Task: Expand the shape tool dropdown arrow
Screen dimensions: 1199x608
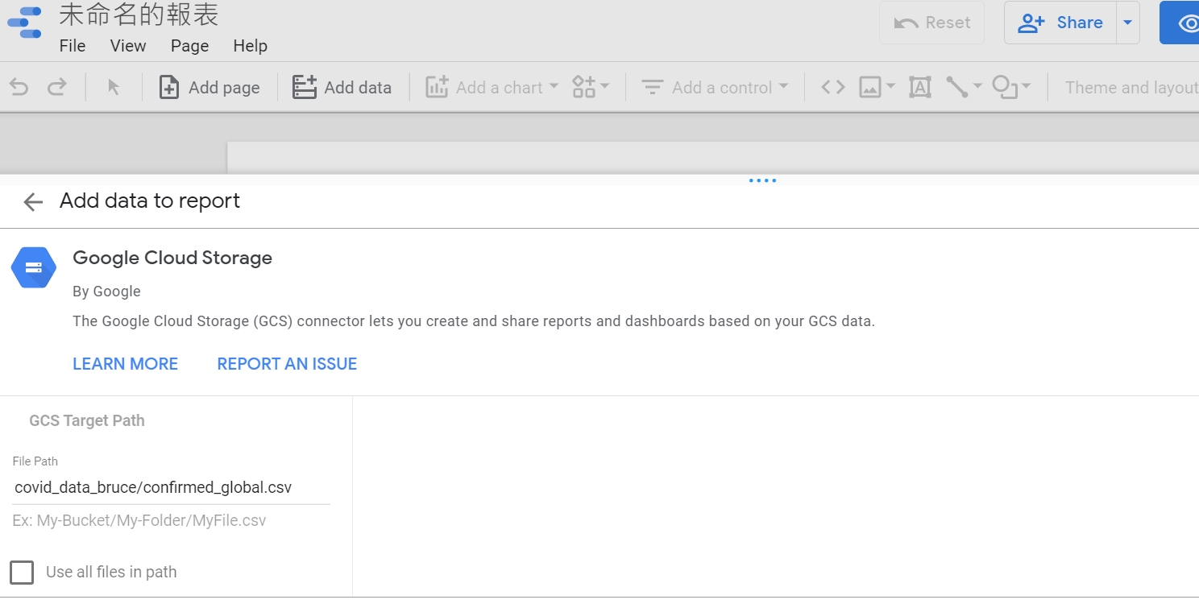Action: 1026,86
